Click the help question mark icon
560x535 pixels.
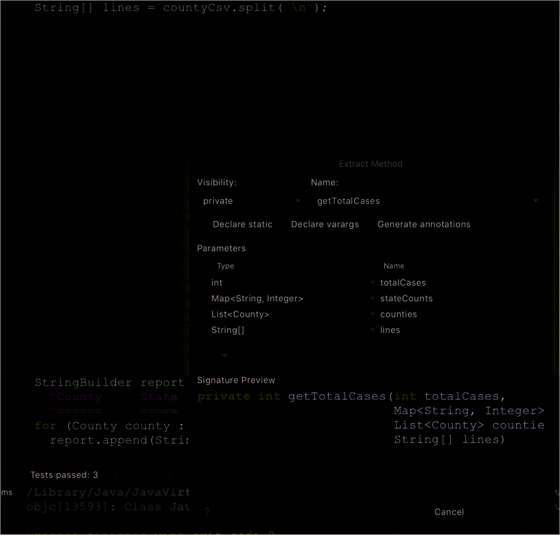coord(207,512)
